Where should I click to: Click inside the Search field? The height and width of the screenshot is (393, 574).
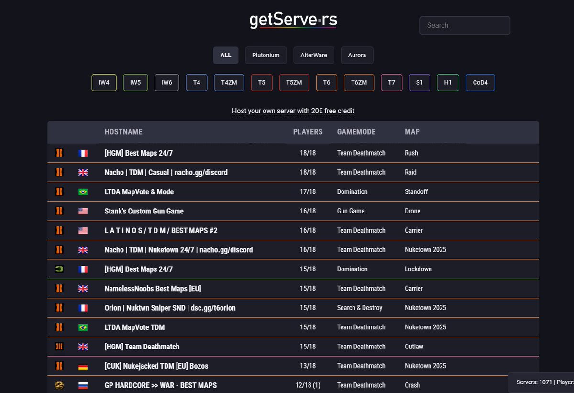[464, 25]
